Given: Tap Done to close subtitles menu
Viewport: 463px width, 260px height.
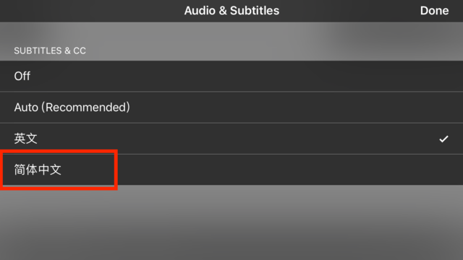Looking at the screenshot, I should 434,11.
